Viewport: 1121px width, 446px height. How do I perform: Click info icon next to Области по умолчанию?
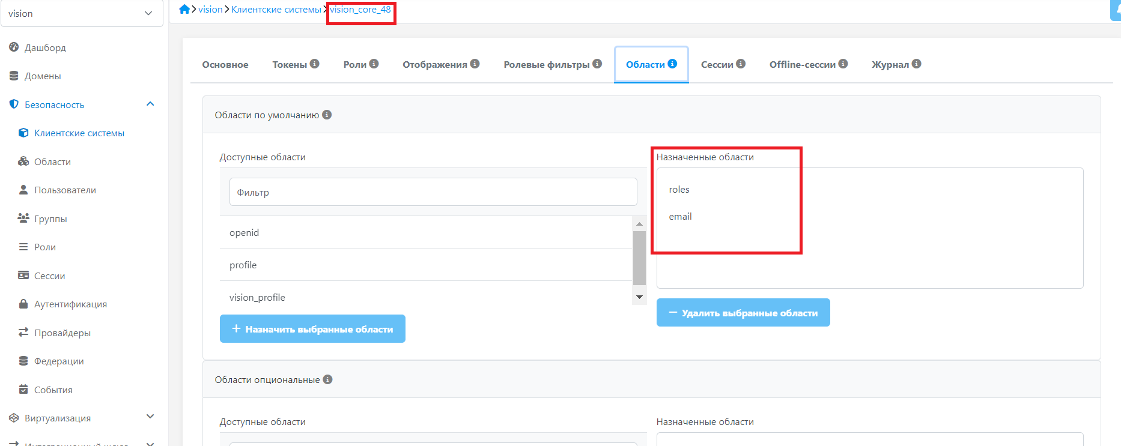[327, 115]
